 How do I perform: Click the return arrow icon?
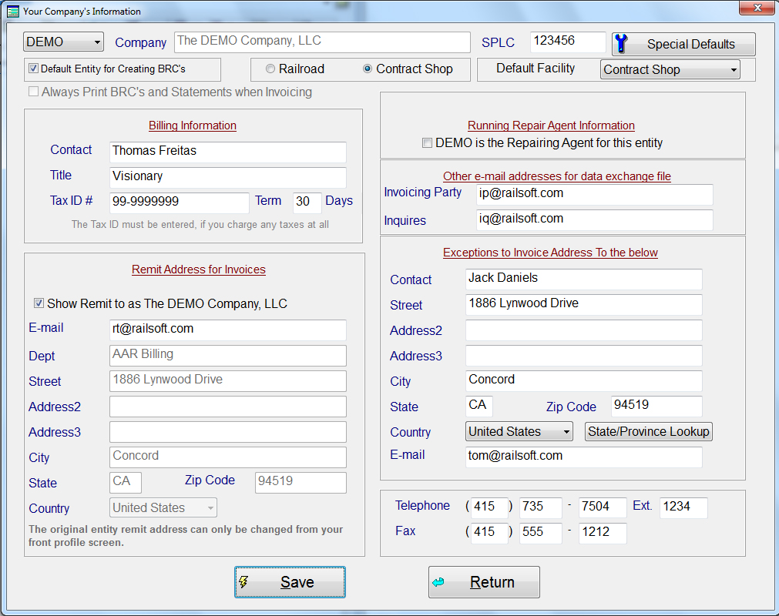(x=438, y=582)
